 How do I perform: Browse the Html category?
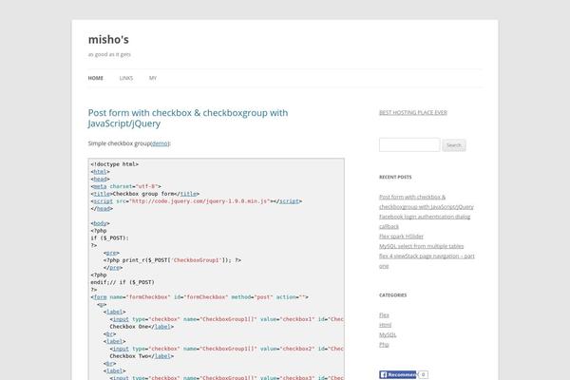pos(385,325)
